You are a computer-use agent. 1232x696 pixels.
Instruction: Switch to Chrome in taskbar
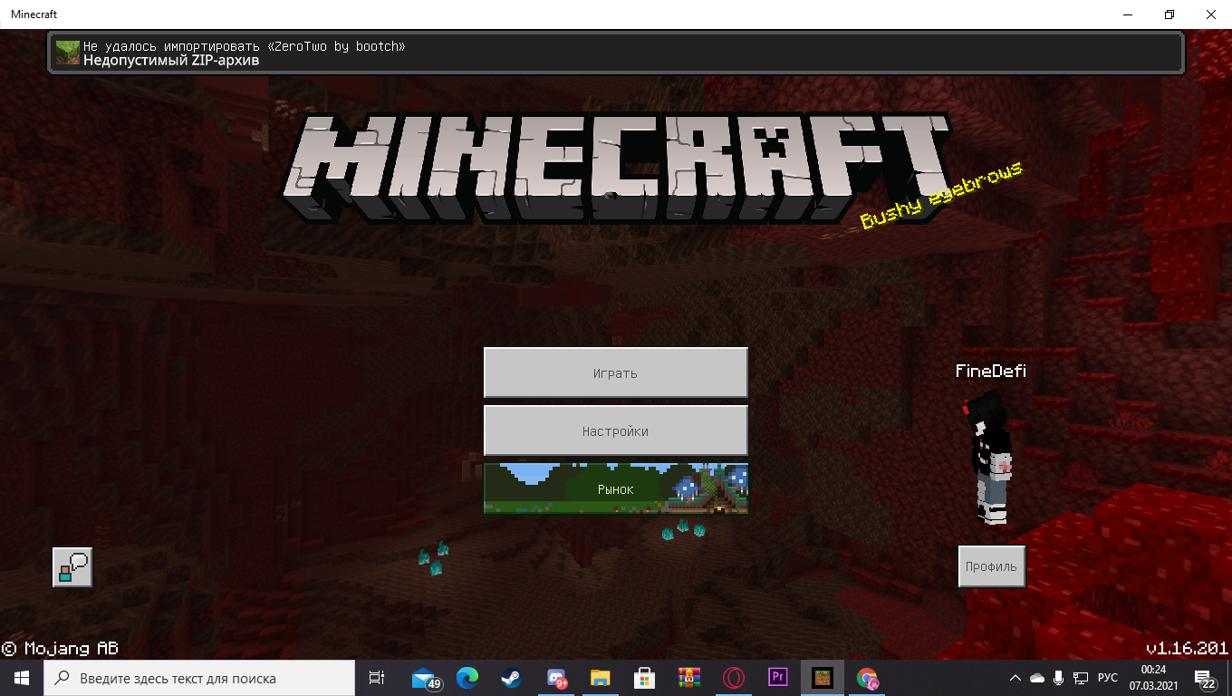pyautogui.click(x=867, y=678)
